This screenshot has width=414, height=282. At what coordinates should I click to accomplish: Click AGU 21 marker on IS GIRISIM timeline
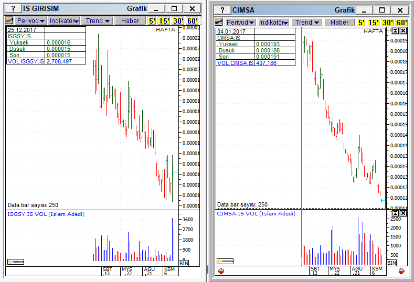coord(149,271)
